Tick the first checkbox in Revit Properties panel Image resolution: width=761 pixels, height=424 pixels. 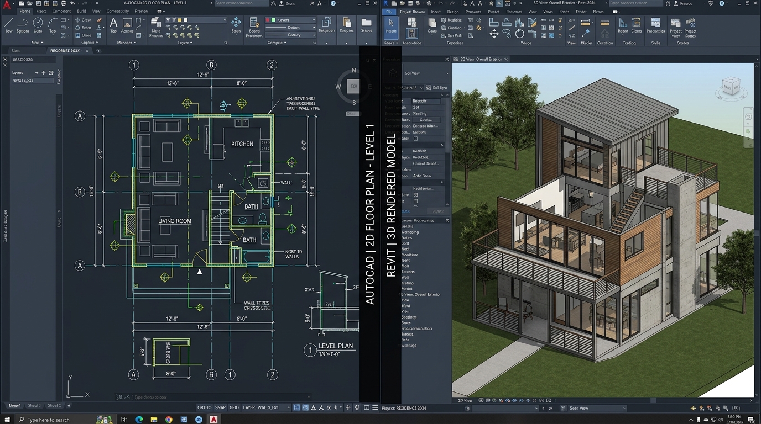coord(415,139)
